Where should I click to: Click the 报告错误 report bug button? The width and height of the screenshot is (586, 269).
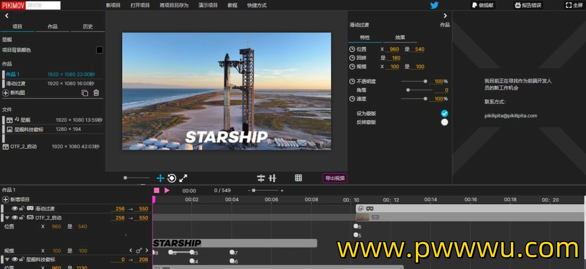[527, 5]
